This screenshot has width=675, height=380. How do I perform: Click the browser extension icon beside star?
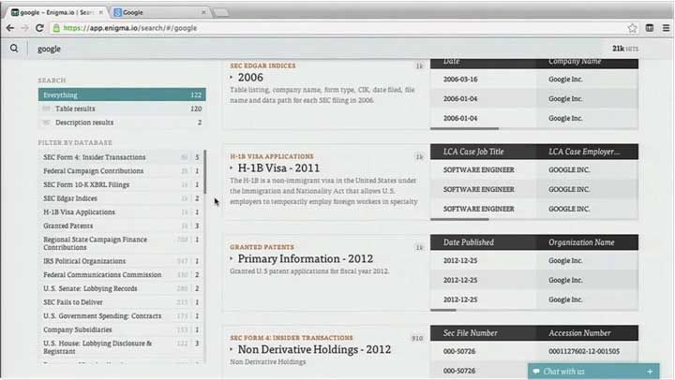pyautogui.click(x=650, y=28)
